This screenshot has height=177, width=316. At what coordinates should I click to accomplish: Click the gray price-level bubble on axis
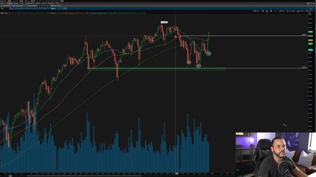pos(311,36)
